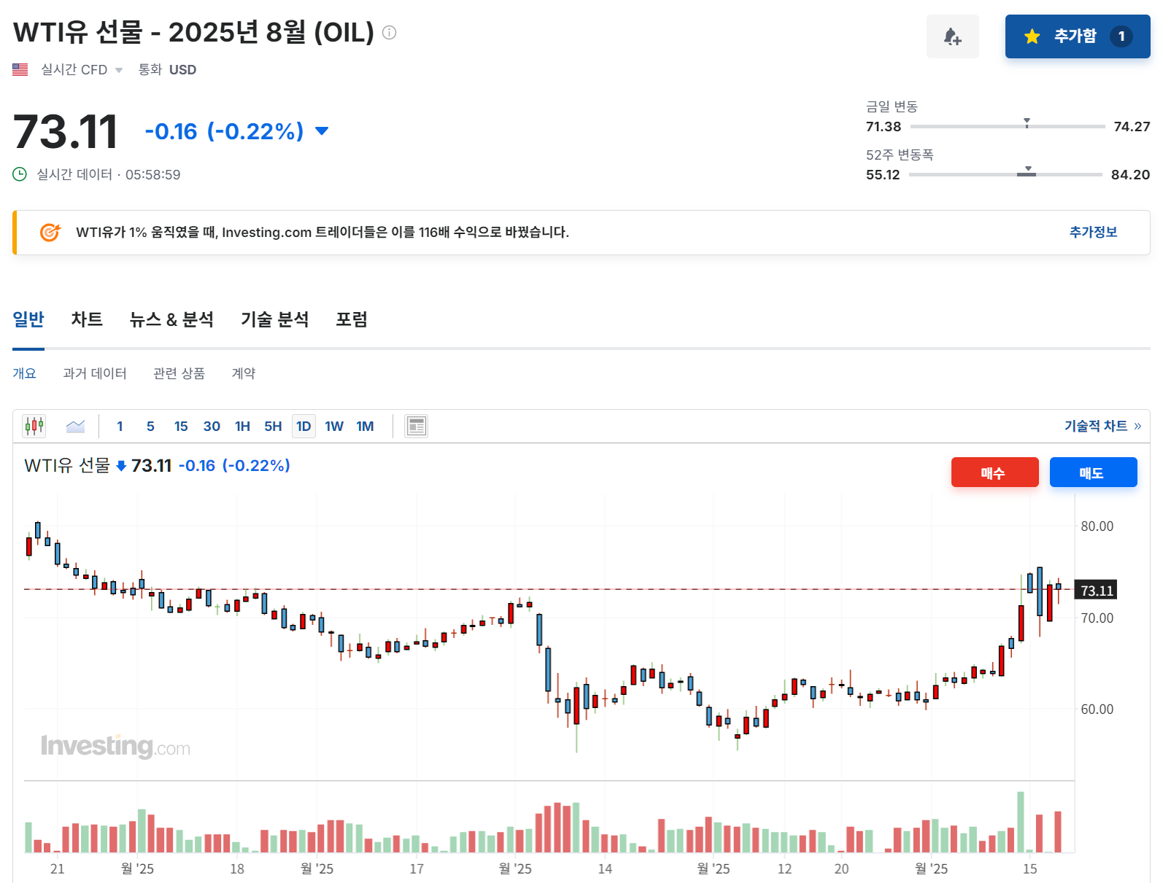The height and width of the screenshot is (883, 1163).
Task: Set chart interval to 1M
Action: point(365,426)
